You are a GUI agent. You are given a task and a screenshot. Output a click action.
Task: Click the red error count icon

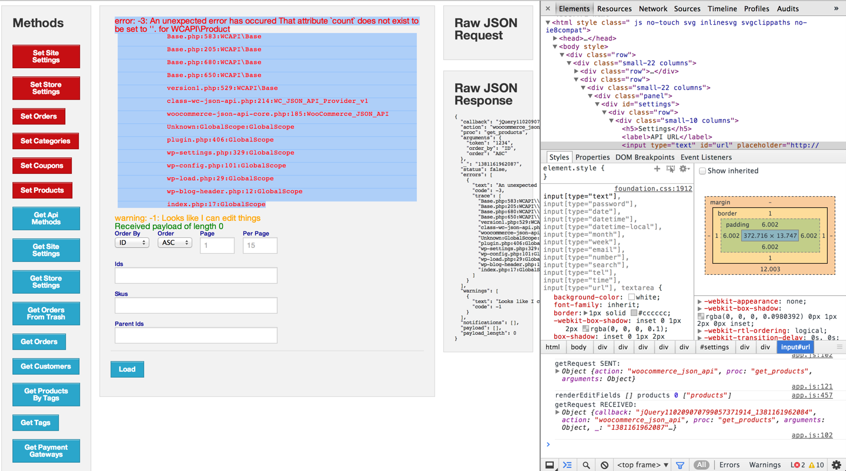[x=797, y=465]
